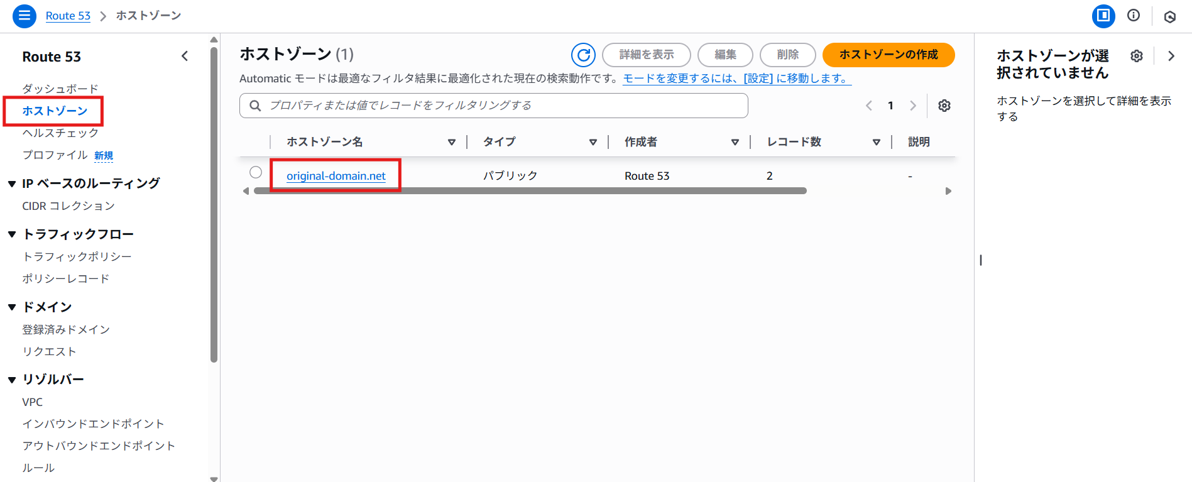
Task: Open table preferences gear icon
Action: [x=944, y=106]
